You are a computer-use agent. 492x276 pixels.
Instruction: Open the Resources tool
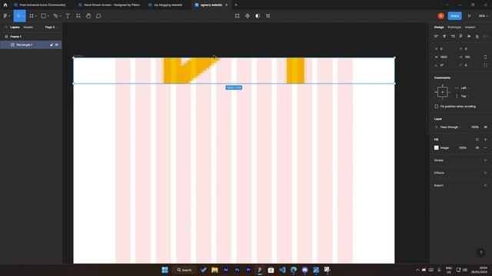click(78, 16)
